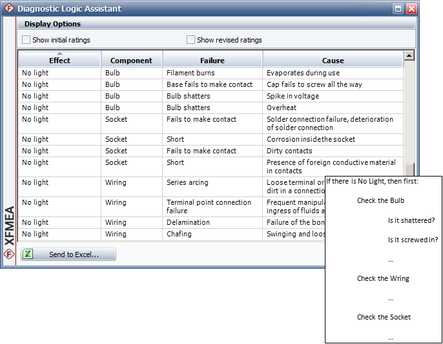The height and width of the screenshot is (344, 443).
Task: Maximize the Diagnostic Logic Assistant window
Action: (398, 9)
